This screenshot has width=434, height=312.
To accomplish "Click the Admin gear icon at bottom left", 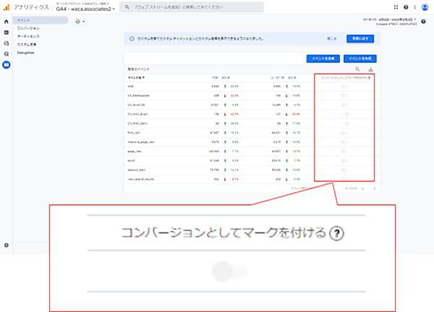I will (7, 245).
